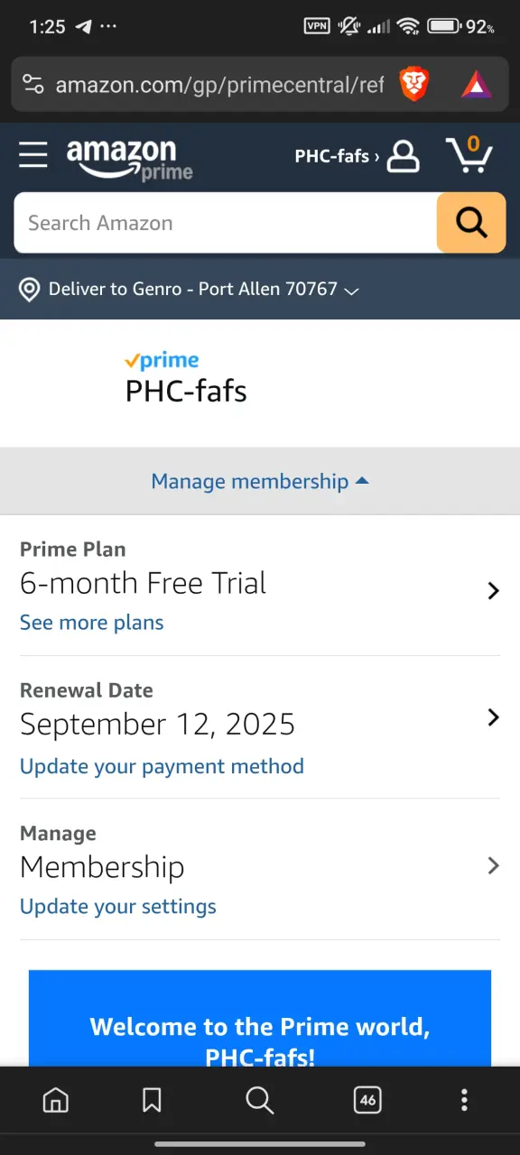Open the Amazon hamburger menu
520x1155 pixels.
tap(33, 155)
